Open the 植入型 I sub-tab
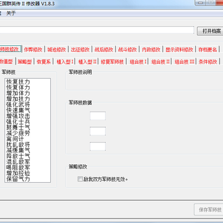 [x=65, y=61]
